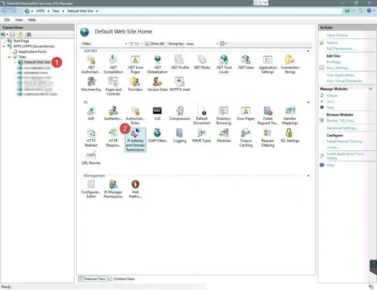Open IIS Manager Permissions feature
Image resolution: width=377 pixels, height=290 pixels.
(113, 189)
